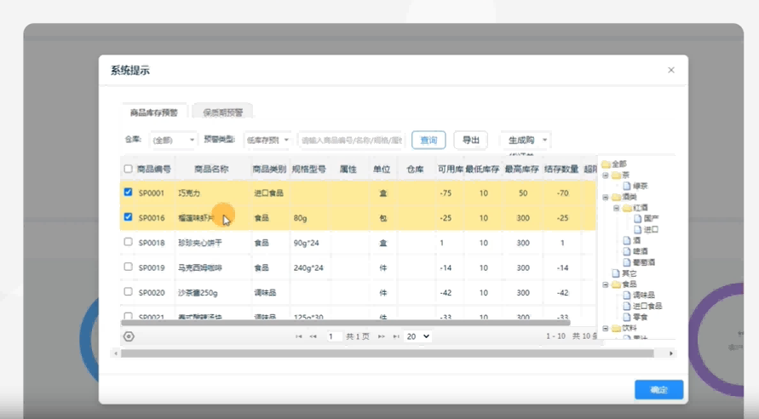The width and height of the screenshot is (759, 419).
Task: Click the 啤酒 document icon in the tree
Action: (627, 251)
